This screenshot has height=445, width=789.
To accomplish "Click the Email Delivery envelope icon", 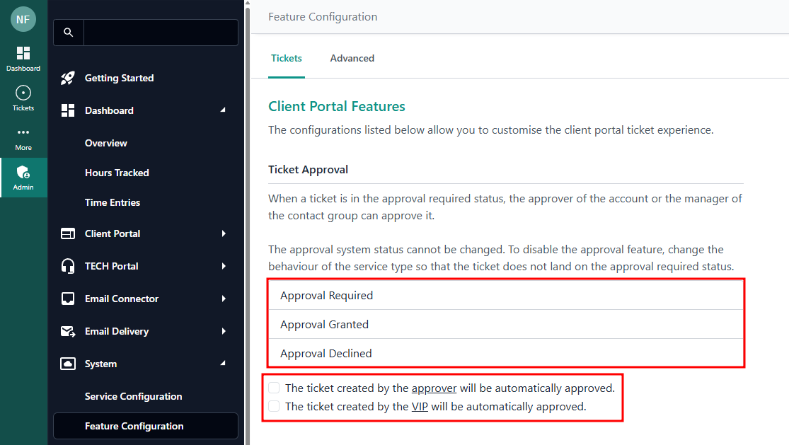I will 68,331.
